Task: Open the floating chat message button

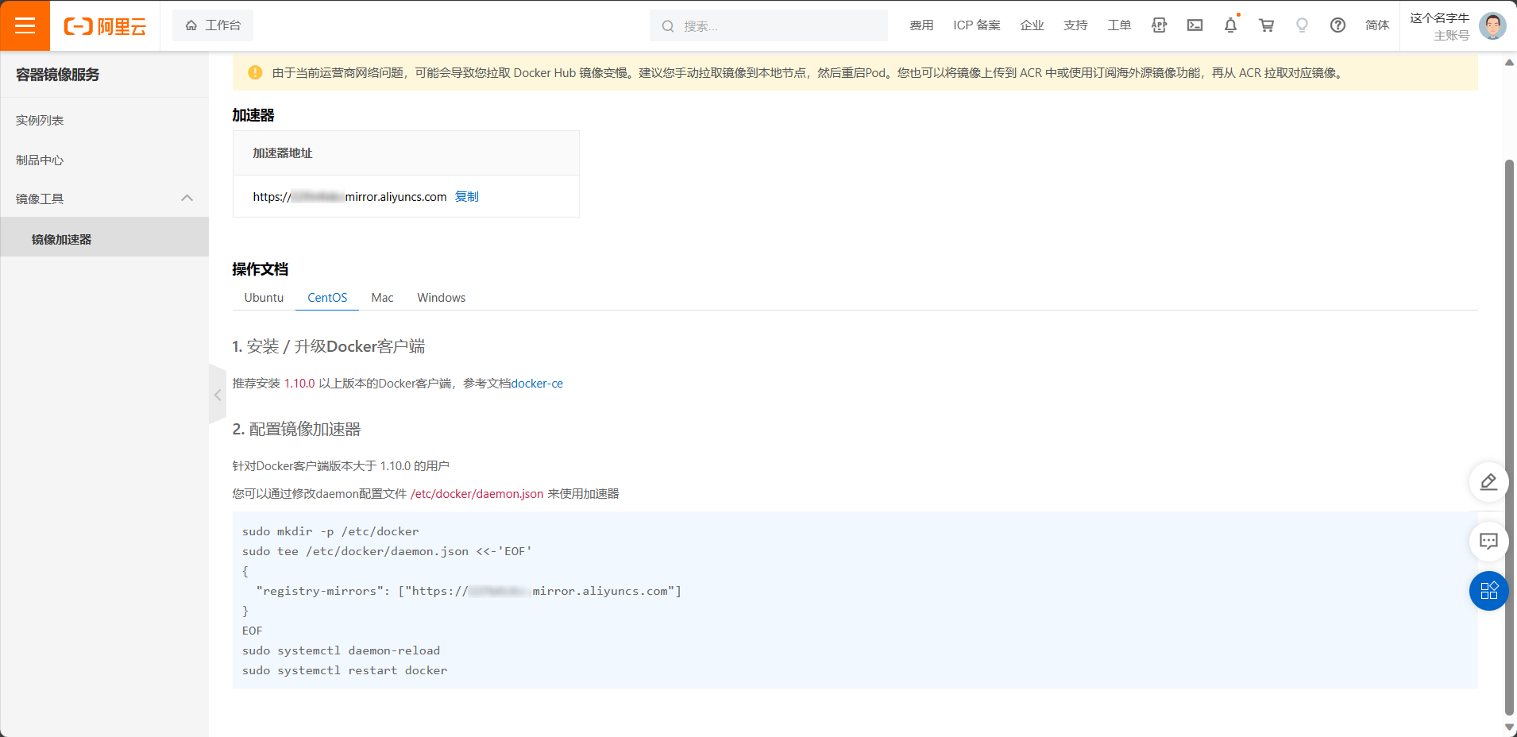Action: click(1488, 541)
